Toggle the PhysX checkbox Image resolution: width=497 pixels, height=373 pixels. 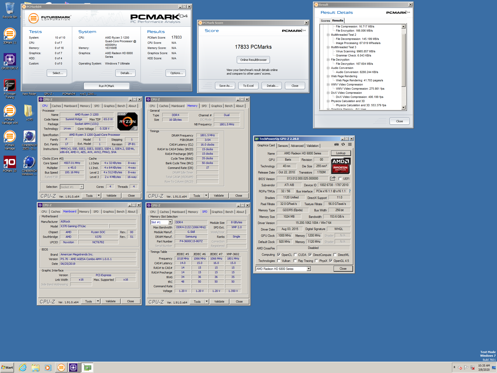316,261
